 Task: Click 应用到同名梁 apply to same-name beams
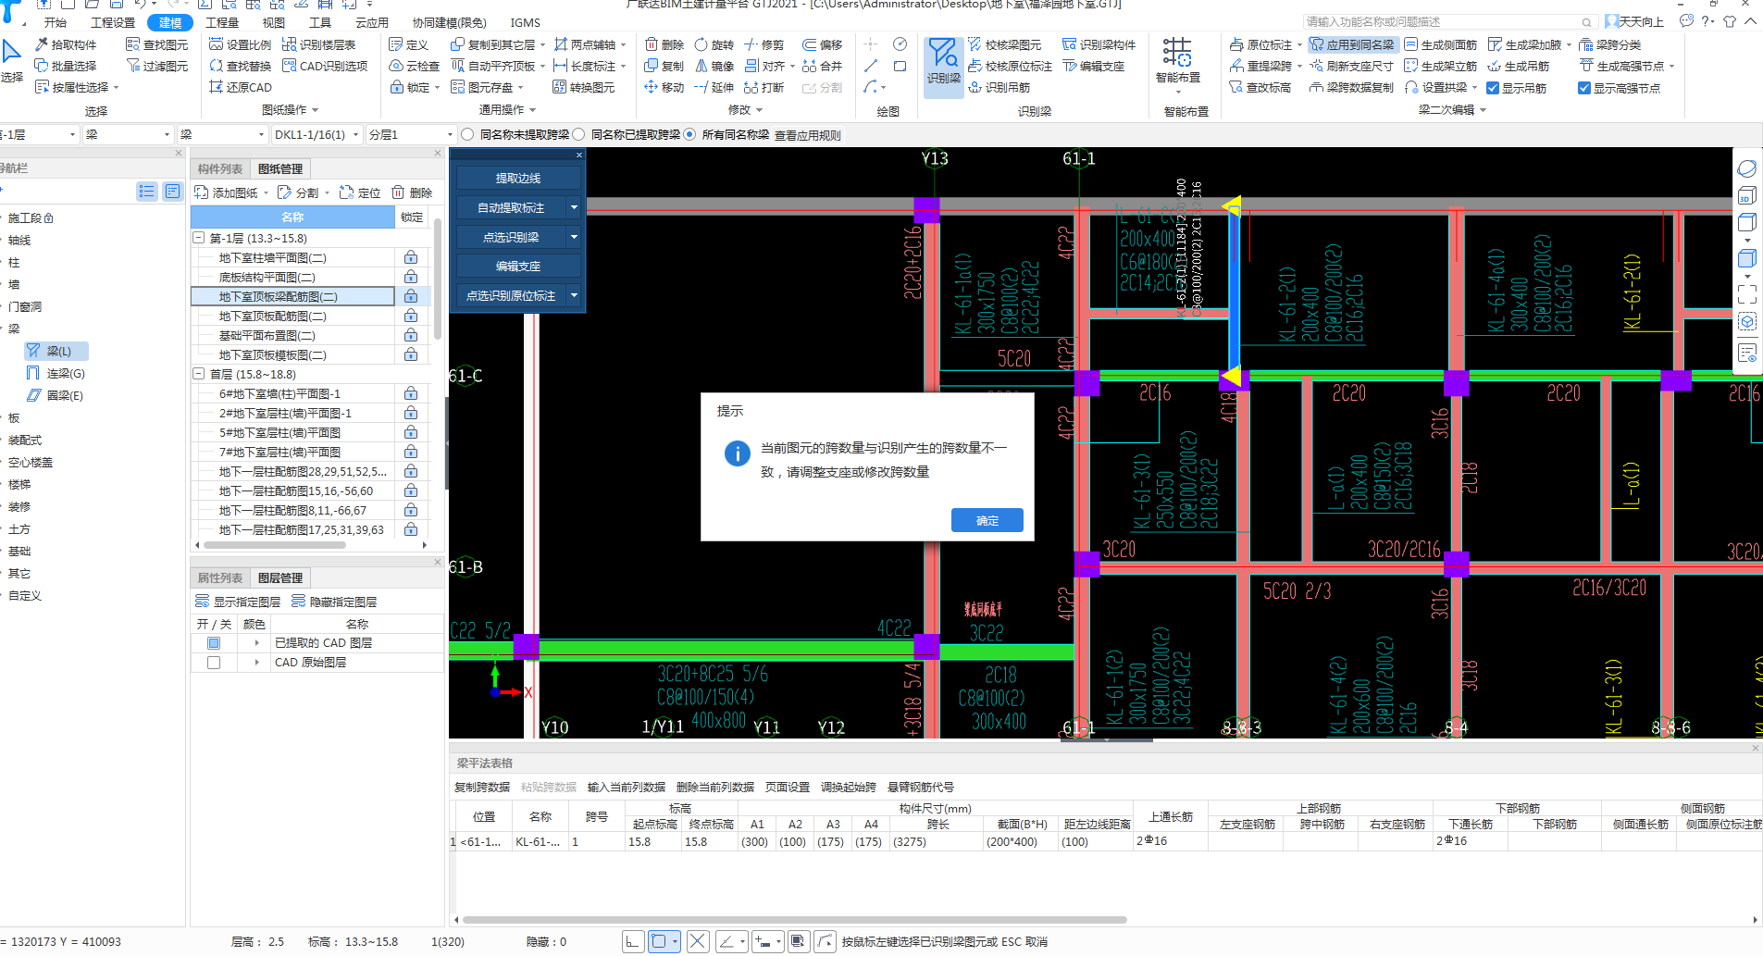point(1351,44)
